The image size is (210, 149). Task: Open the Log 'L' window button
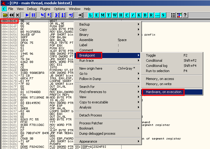point(91,15)
